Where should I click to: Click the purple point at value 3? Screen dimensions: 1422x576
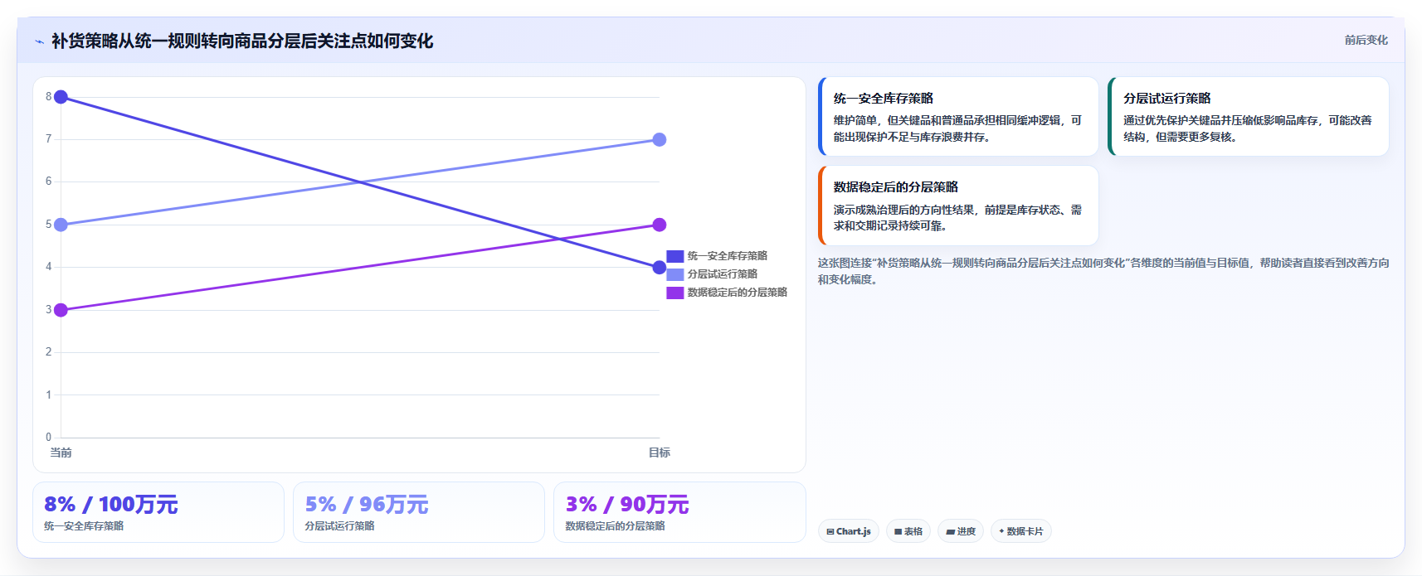pyautogui.click(x=61, y=310)
